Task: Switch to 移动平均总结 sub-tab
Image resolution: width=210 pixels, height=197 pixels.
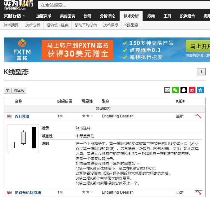Action: click(86, 25)
